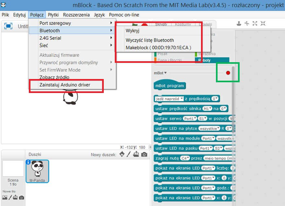Open the Język menu
The width and height of the screenshot is (285, 206).
[x=100, y=15]
